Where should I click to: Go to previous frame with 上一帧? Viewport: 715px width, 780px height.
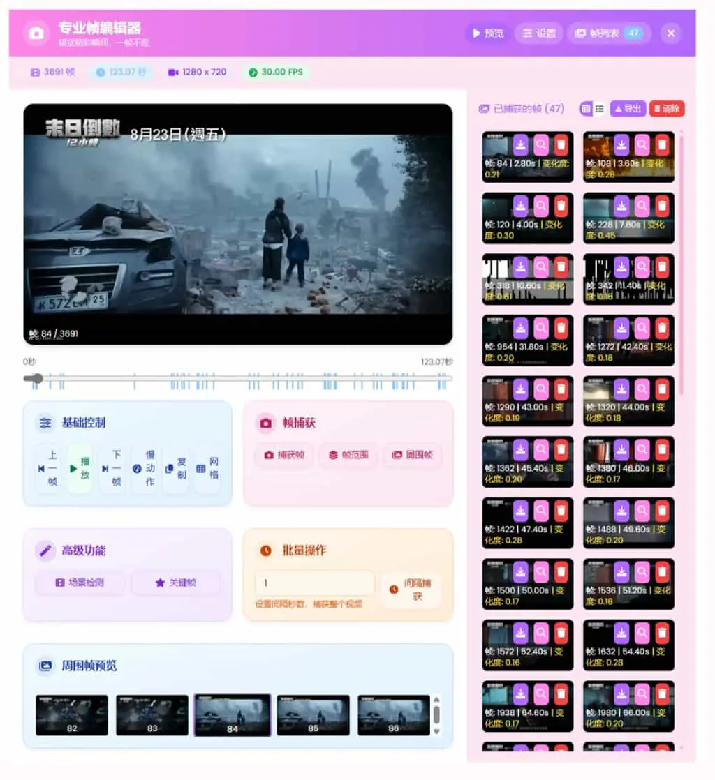[x=47, y=468]
